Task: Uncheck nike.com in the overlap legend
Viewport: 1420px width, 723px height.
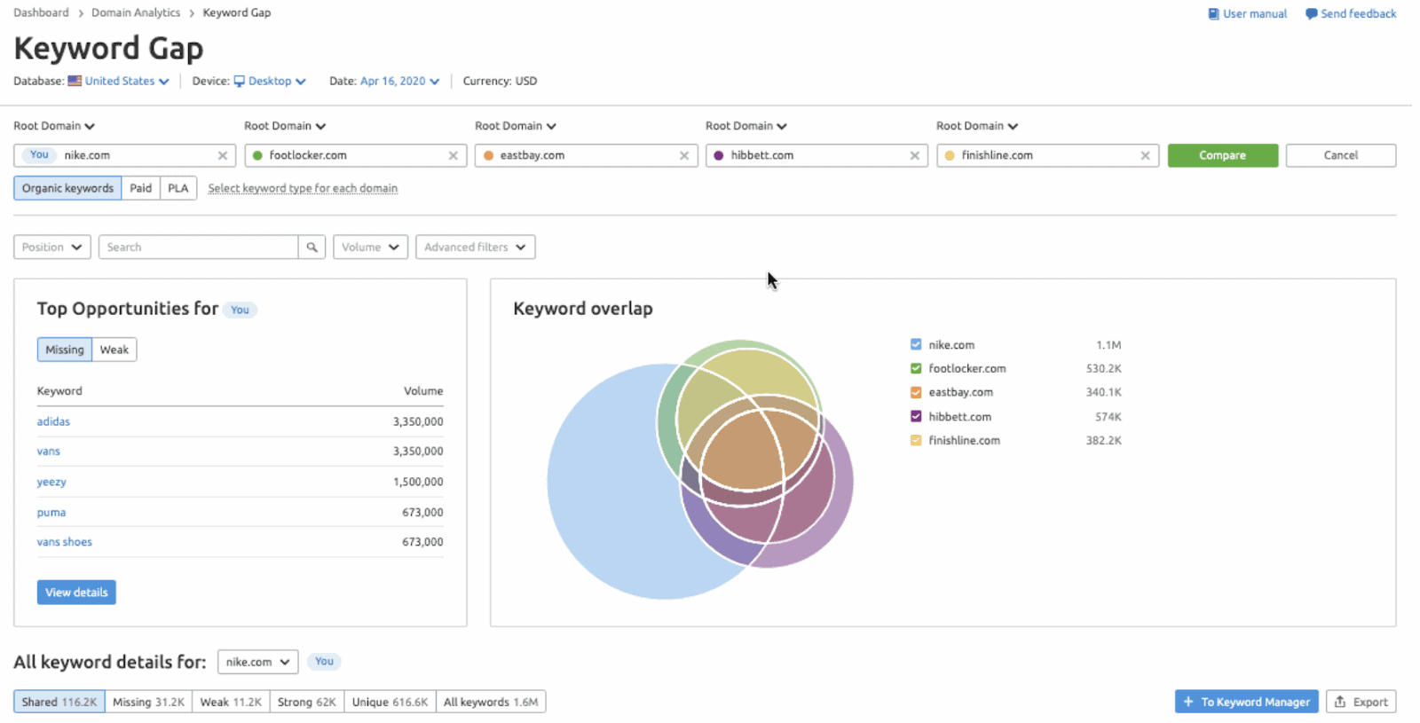Action: (x=916, y=344)
